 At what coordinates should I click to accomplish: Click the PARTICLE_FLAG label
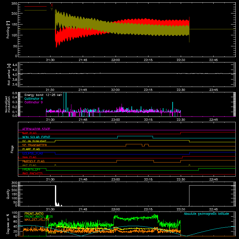tap(33, 161)
